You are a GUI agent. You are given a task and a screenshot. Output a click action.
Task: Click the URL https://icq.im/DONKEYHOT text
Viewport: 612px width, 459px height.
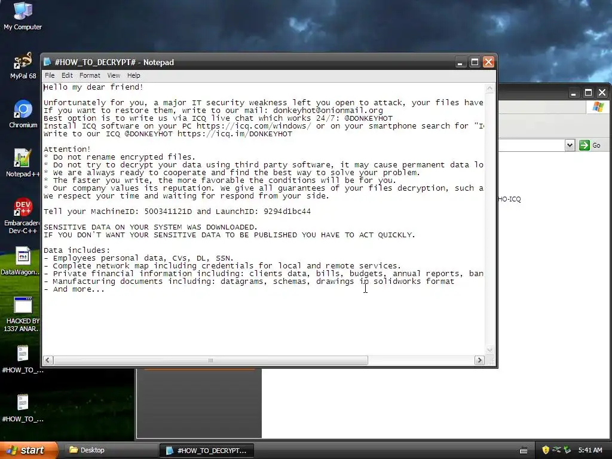click(234, 134)
